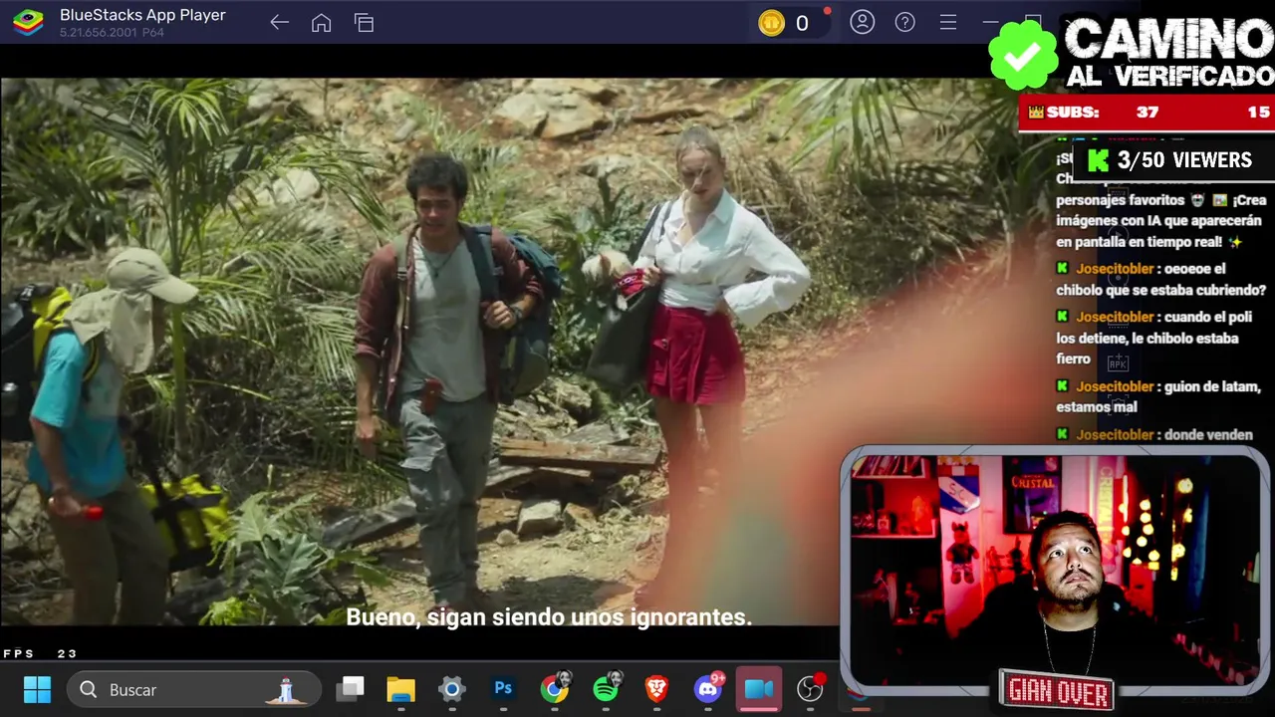Minimize the BlueStacks window
The image size is (1275, 717).
[990, 22]
